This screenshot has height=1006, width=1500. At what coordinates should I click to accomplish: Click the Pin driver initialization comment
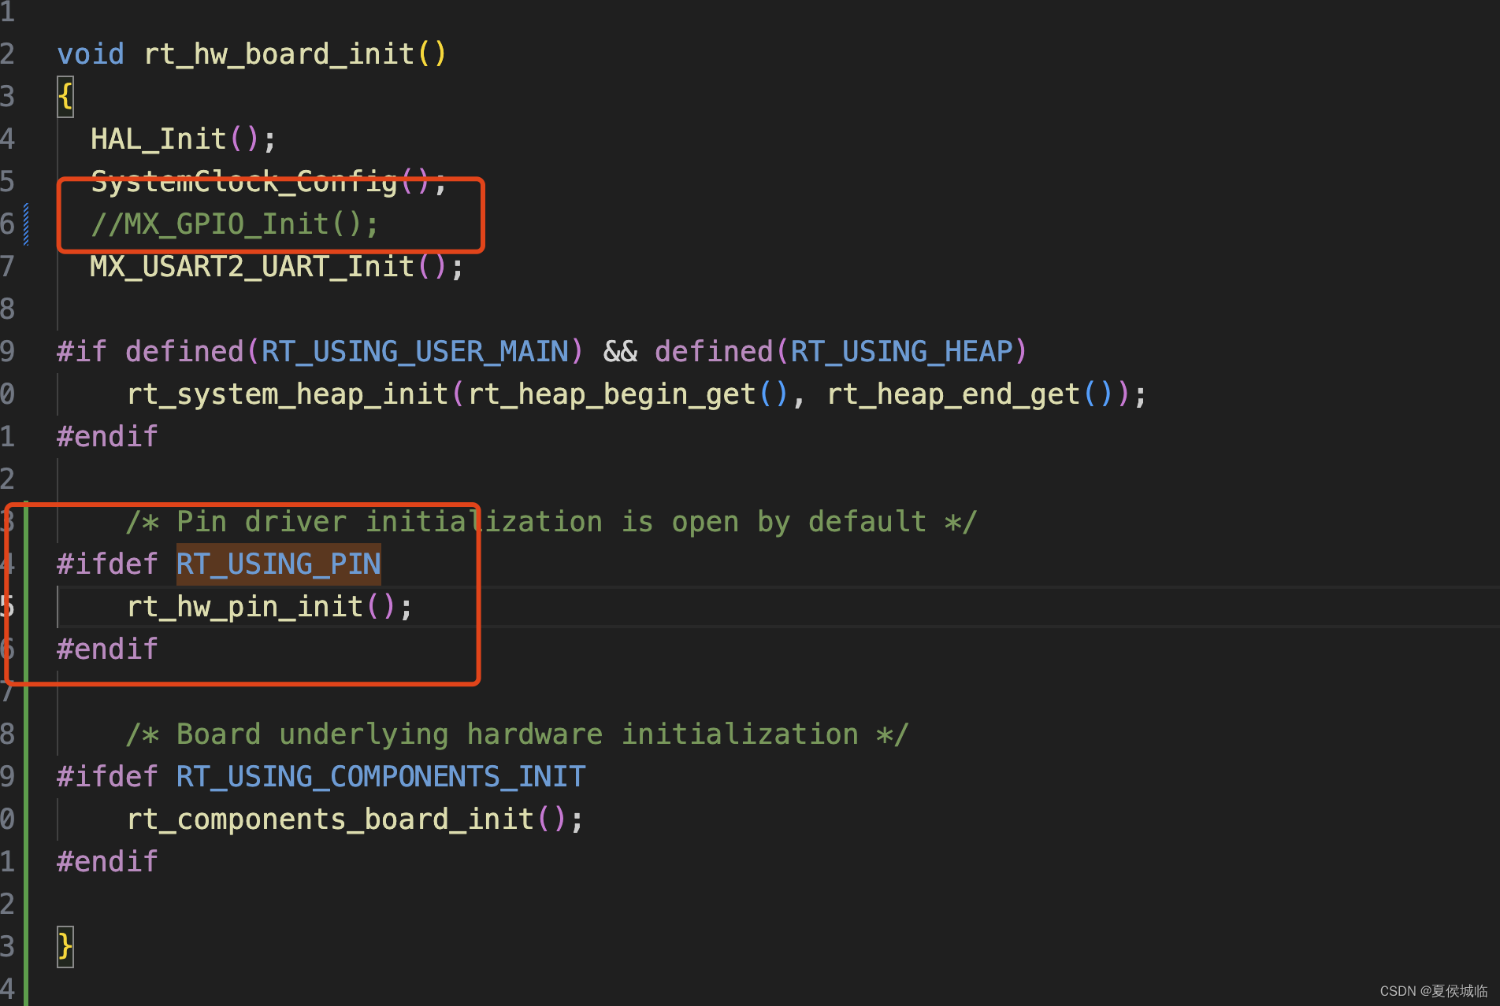[x=551, y=522]
